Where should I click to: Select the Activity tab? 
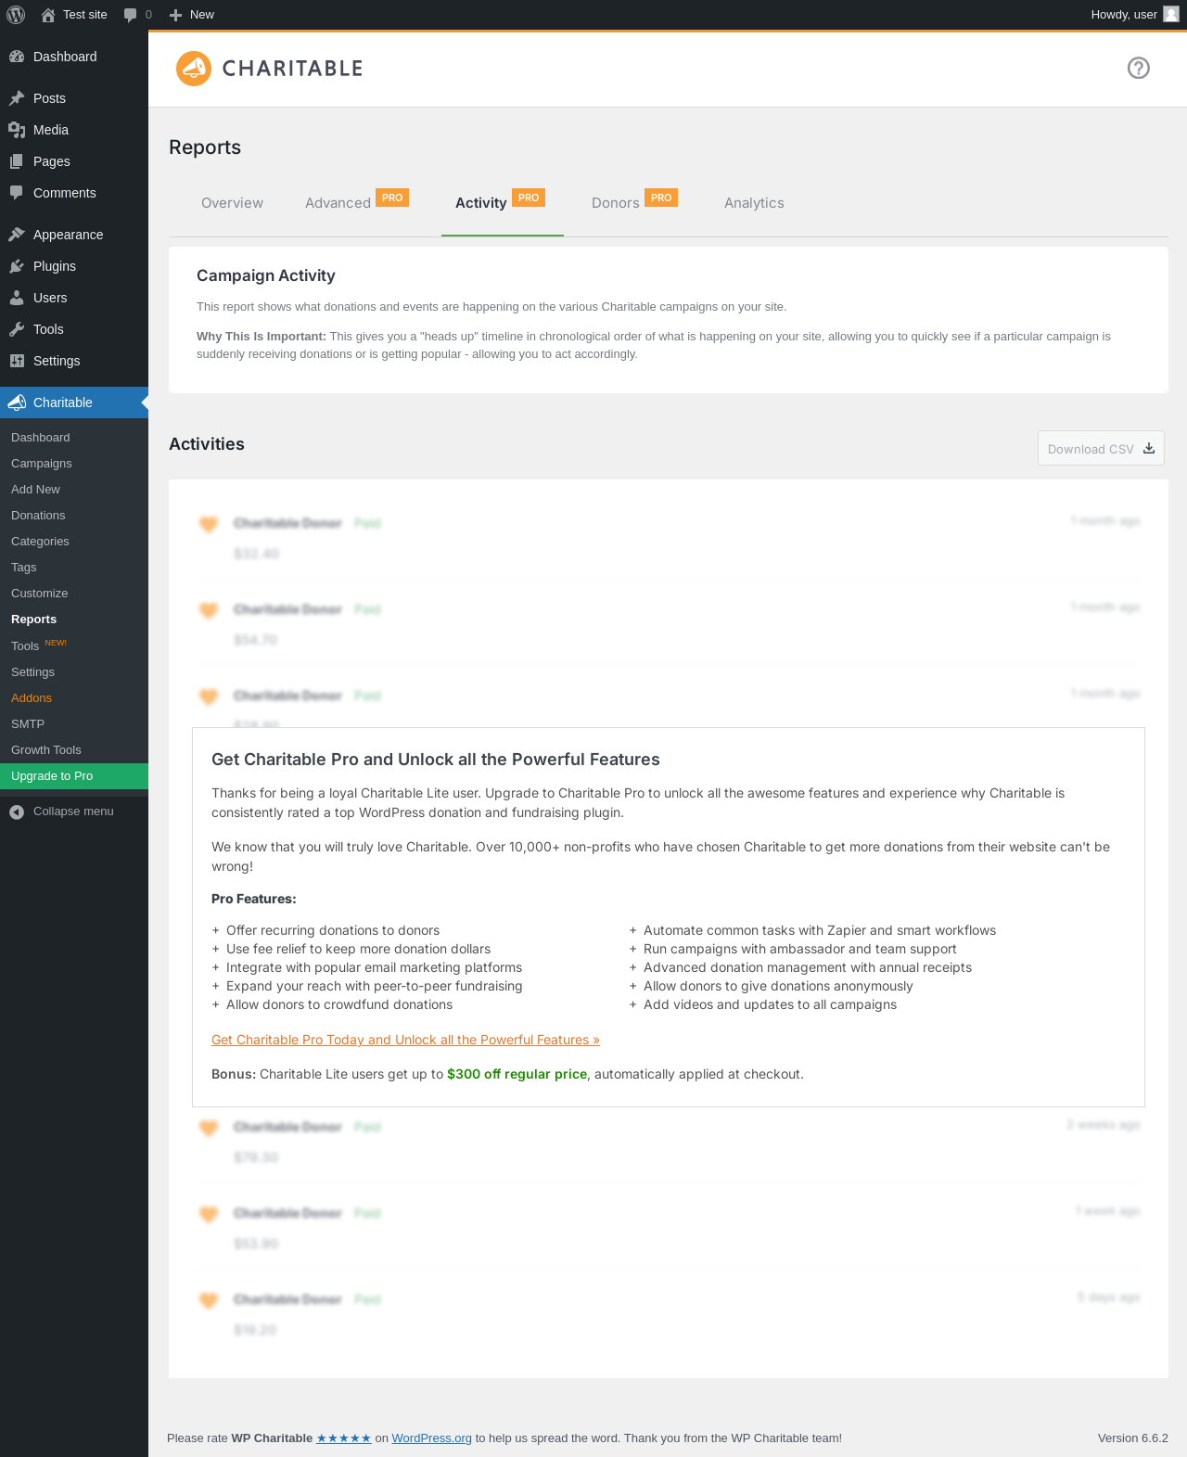[x=502, y=203]
